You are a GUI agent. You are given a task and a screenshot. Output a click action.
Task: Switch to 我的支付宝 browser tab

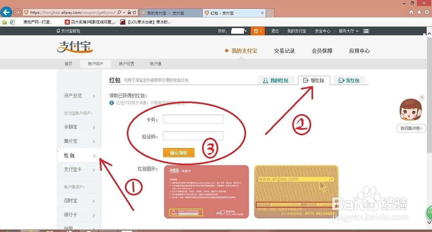coord(171,13)
